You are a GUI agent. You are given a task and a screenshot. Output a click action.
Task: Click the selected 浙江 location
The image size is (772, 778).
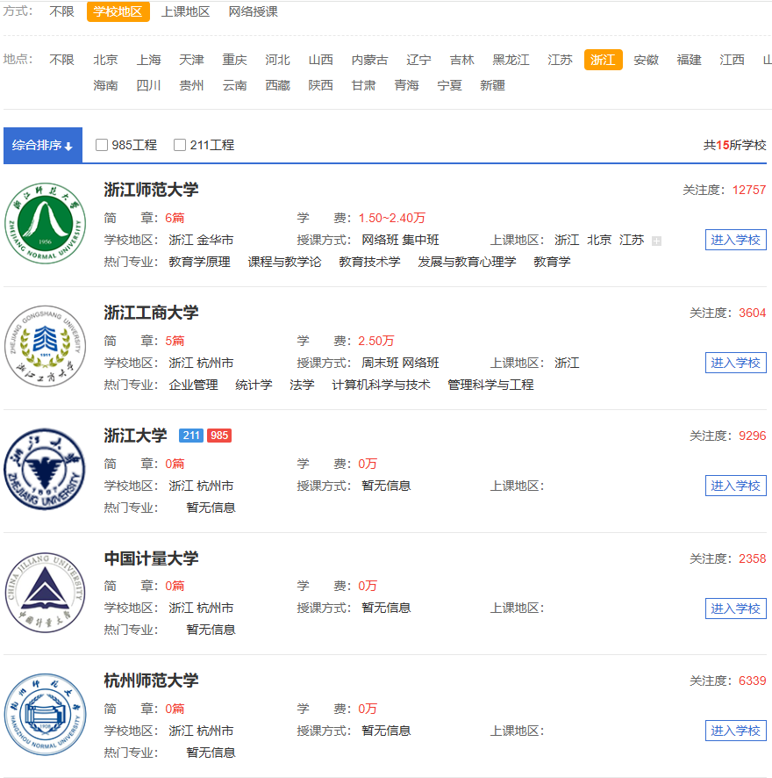tap(604, 60)
